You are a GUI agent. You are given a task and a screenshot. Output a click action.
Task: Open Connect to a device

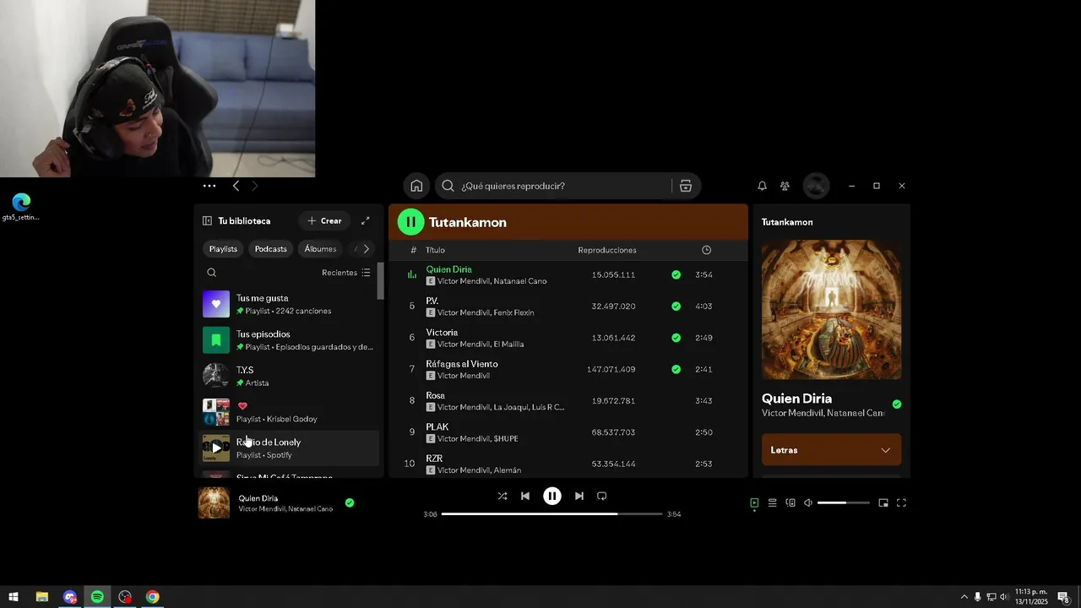coord(790,503)
